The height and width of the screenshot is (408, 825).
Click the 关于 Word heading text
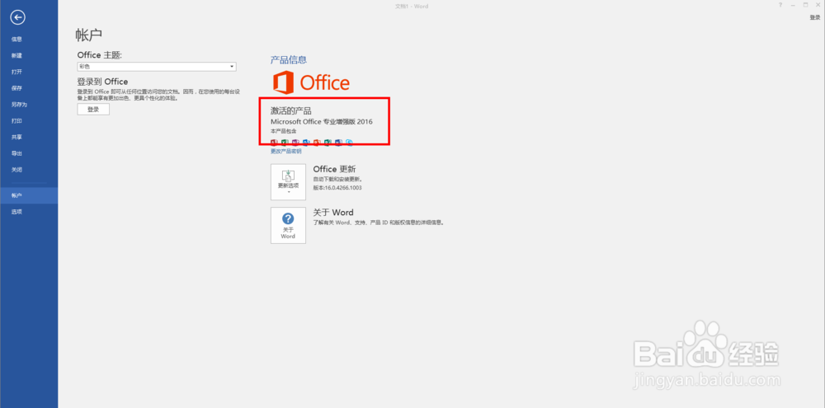(x=333, y=213)
